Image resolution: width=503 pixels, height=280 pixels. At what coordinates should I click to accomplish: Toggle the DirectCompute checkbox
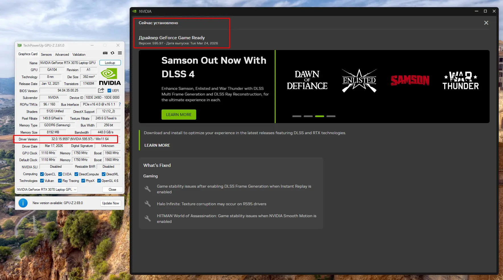(76, 174)
